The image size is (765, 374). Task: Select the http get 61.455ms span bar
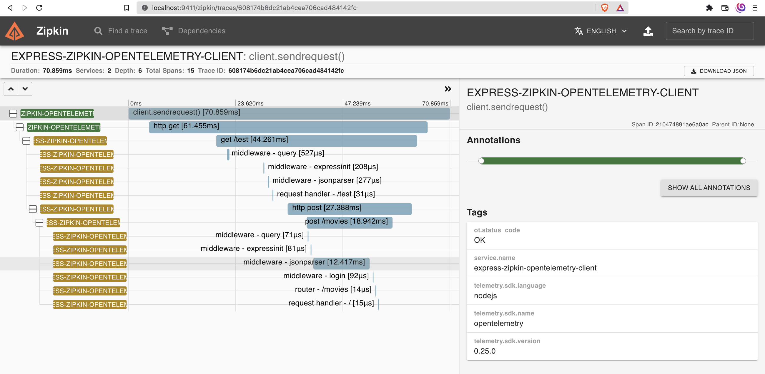coord(288,127)
